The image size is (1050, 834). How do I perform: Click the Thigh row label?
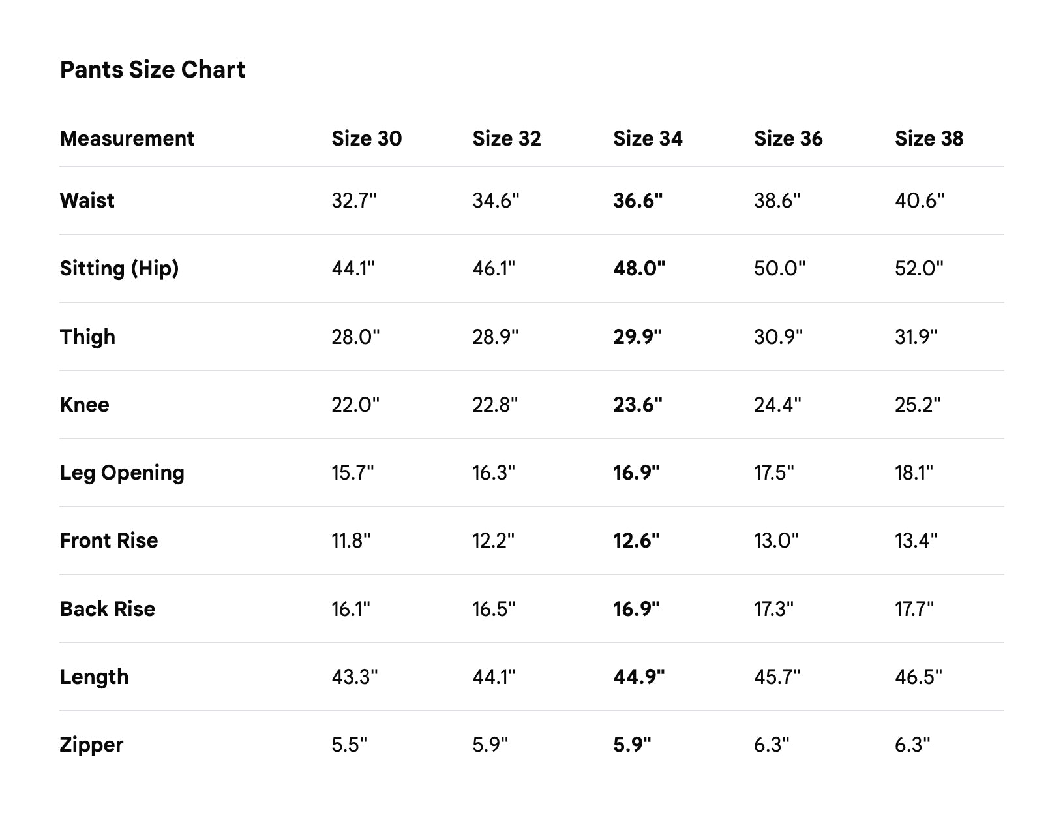87,337
